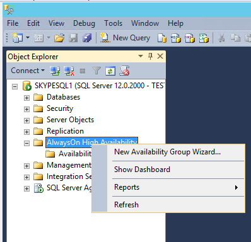Image resolution: width=251 pixels, height=242 pixels.
Task: Click the Refresh icon in Object Explorer toolbar
Action: [110, 71]
